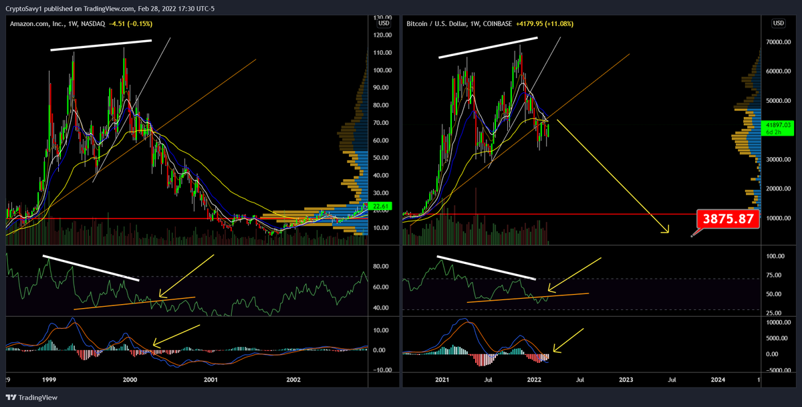Image resolution: width=802 pixels, height=407 pixels.
Task: Click 130.00 on the Amazon price axis
Action: [383, 17]
